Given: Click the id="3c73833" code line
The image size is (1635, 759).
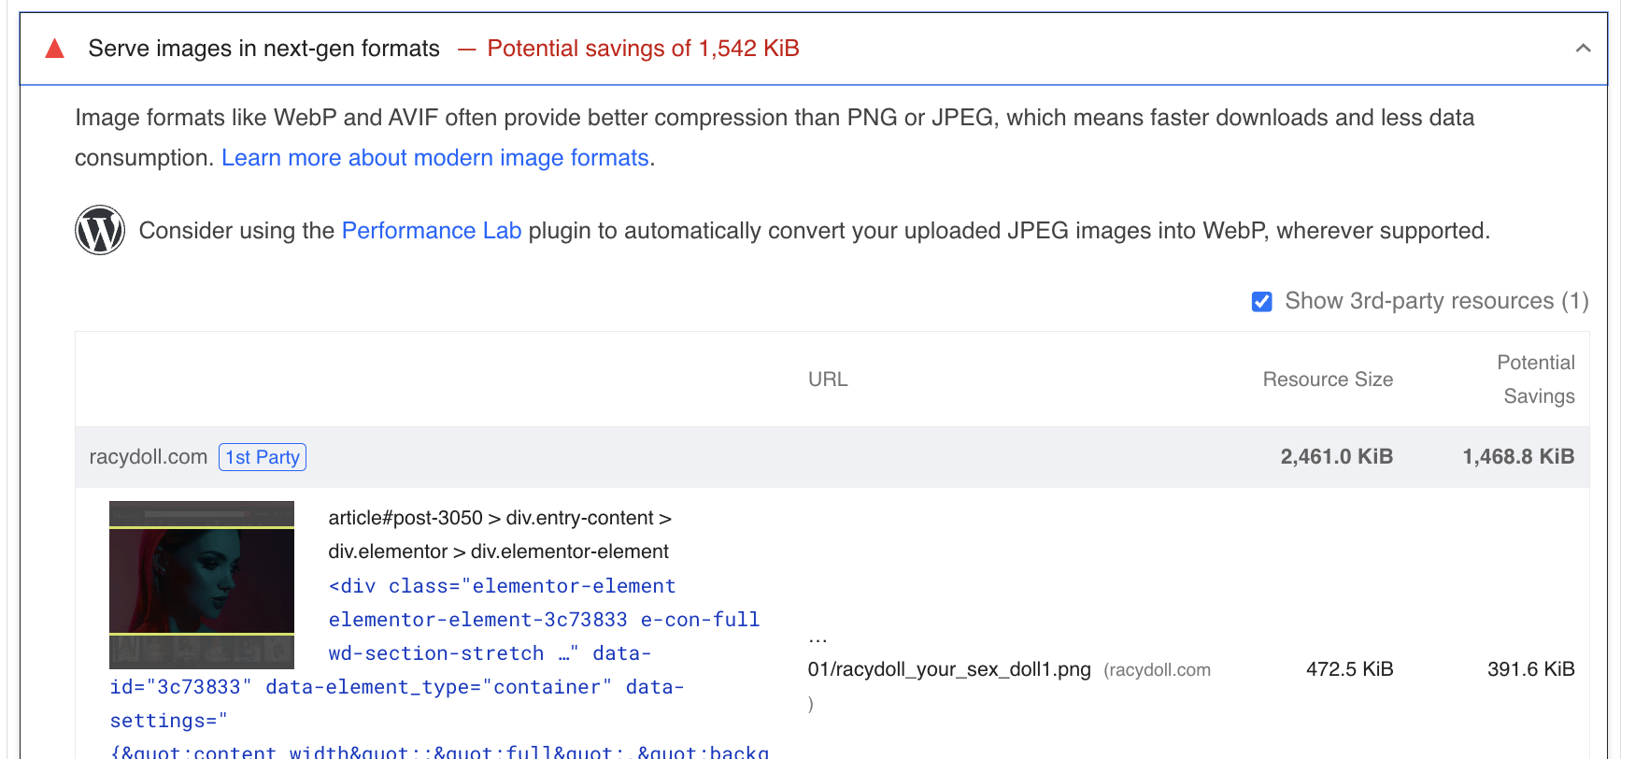Looking at the screenshot, I should click(x=397, y=687).
